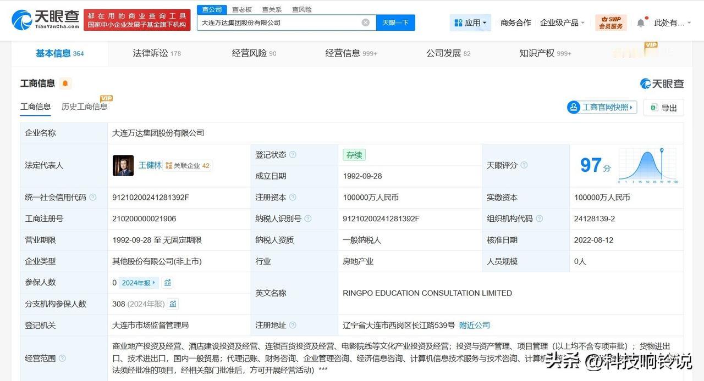Viewport: 704px width, 381px height.
Task: Select the 经营信息 999+ tab
Action: pyautogui.click(x=351, y=53)
